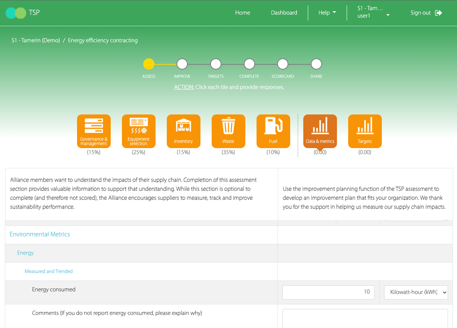Select the SCORECARD step circle
The image size is (457, 328).
283,64
